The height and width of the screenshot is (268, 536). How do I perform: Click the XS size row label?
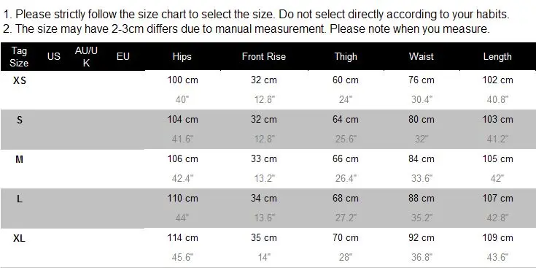[20, 80]
